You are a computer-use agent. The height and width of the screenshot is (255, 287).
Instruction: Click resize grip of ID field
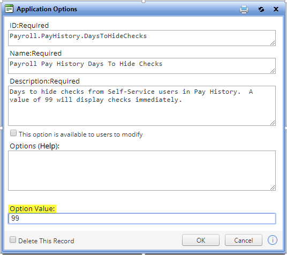tap(273, 43)
